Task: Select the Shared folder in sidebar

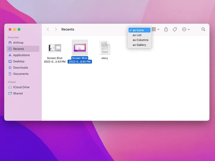Action: tap(18, 93)
